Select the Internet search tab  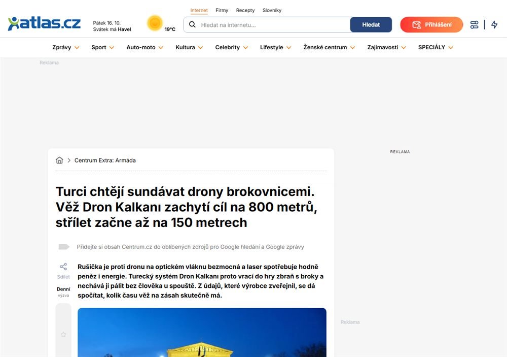(199, 10)
